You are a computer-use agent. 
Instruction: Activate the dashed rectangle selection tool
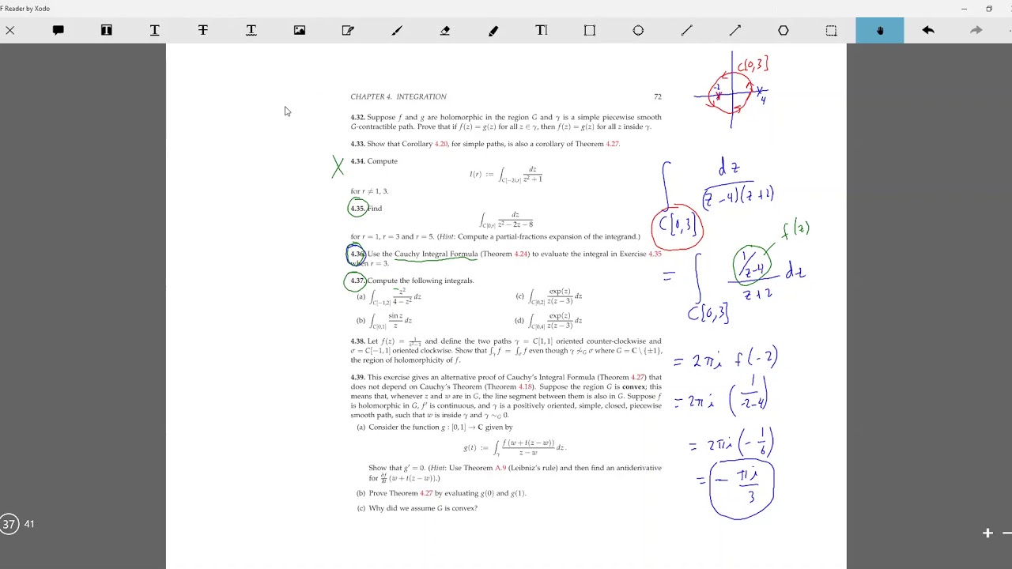(x=831, y=30)
